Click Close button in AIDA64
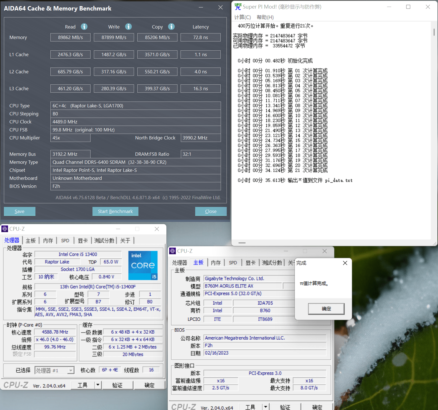 click(211, 211)
